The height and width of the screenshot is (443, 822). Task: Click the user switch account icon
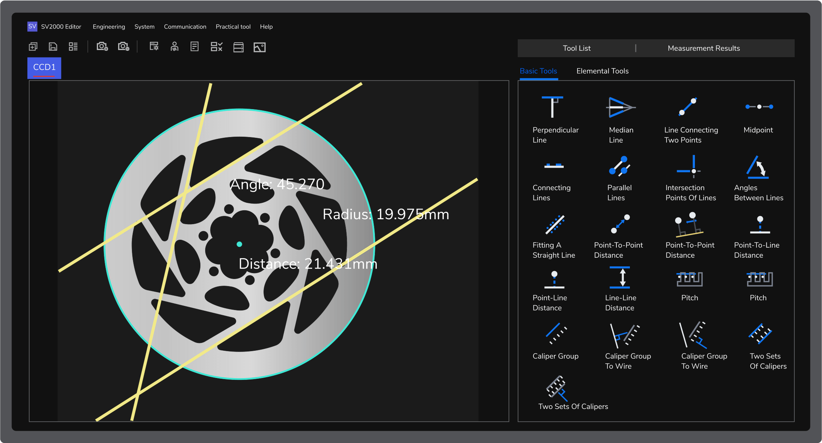[174, 47]
